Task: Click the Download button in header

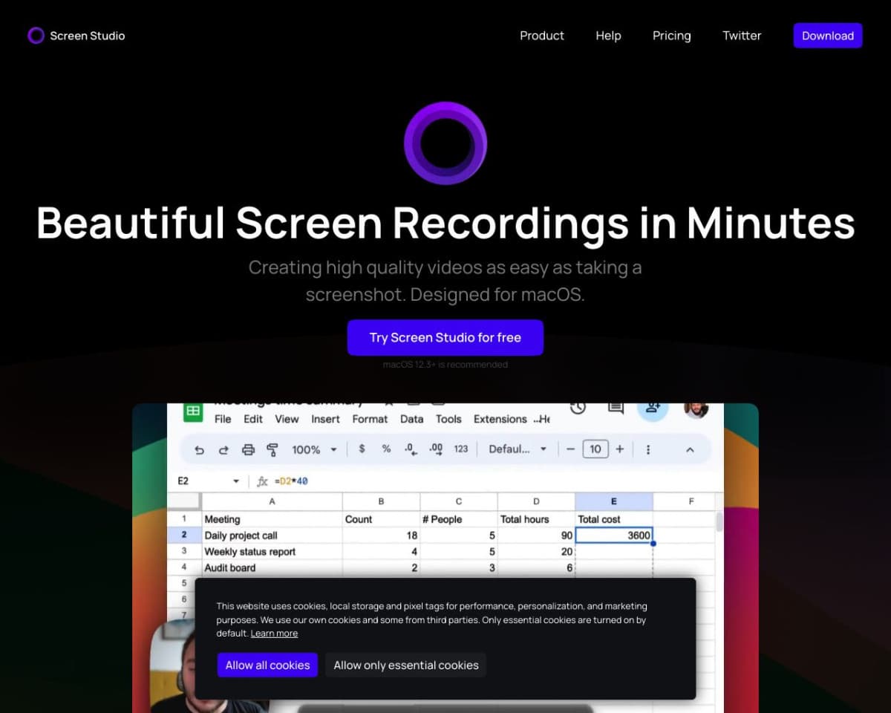Action: coord(828,36)
